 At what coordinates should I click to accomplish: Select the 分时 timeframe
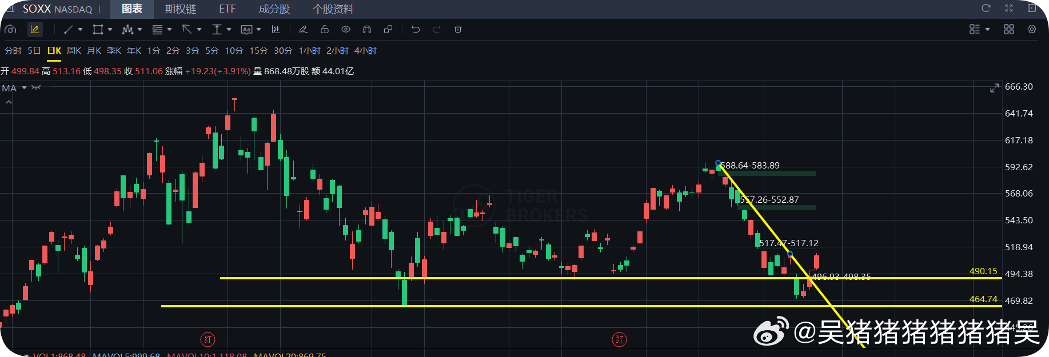13,51
